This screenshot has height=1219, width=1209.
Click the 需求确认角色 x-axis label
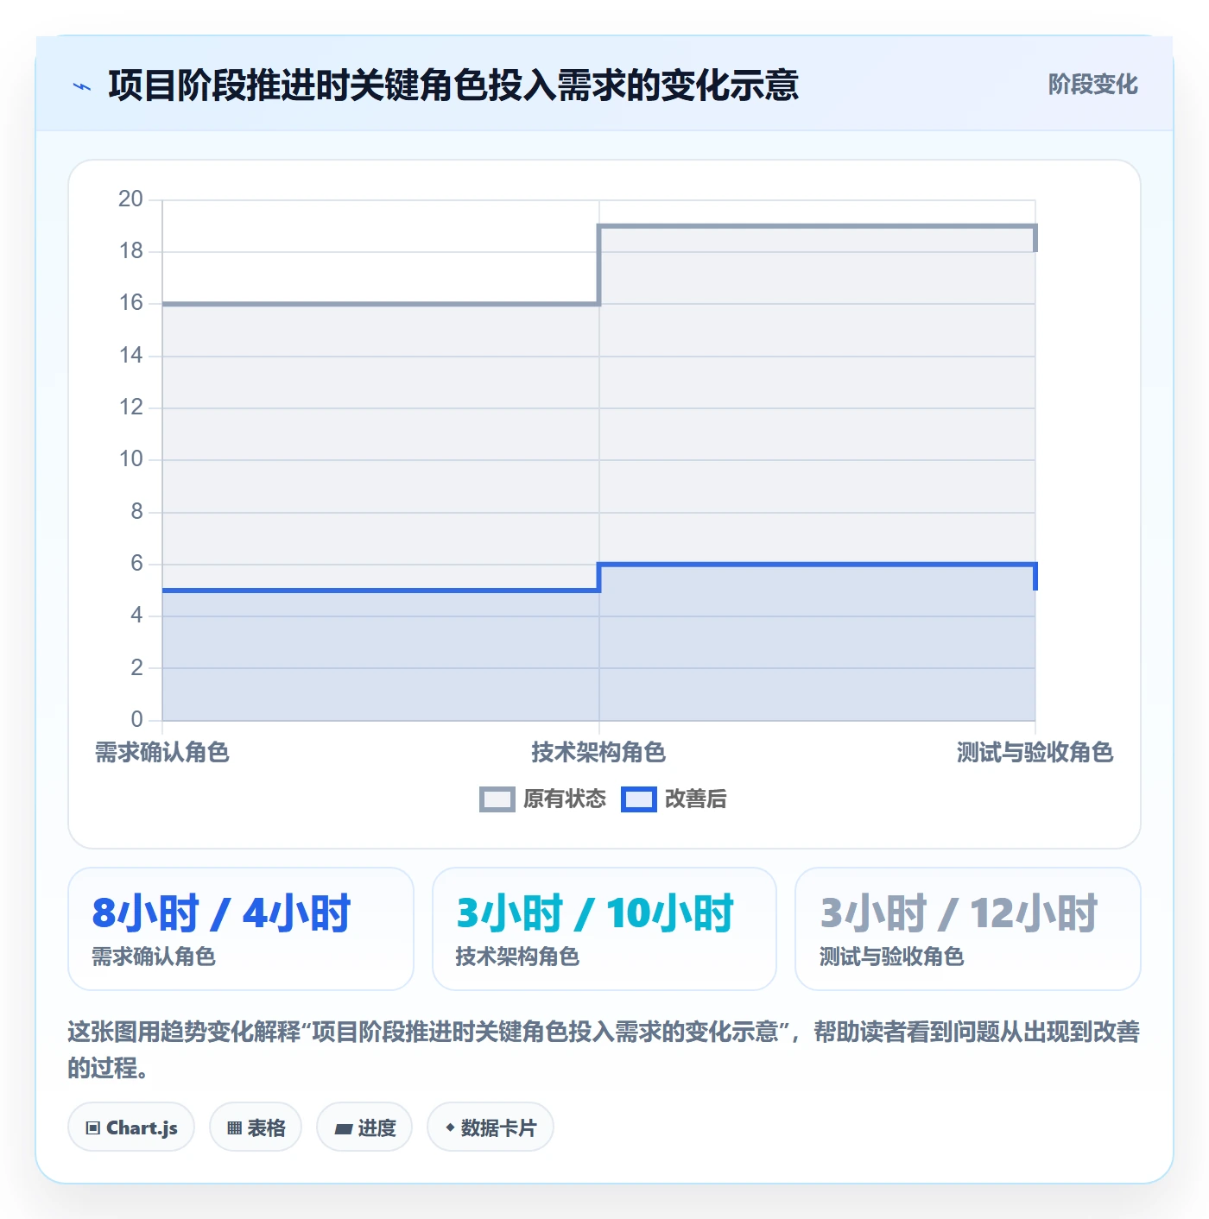pos(162,753)
